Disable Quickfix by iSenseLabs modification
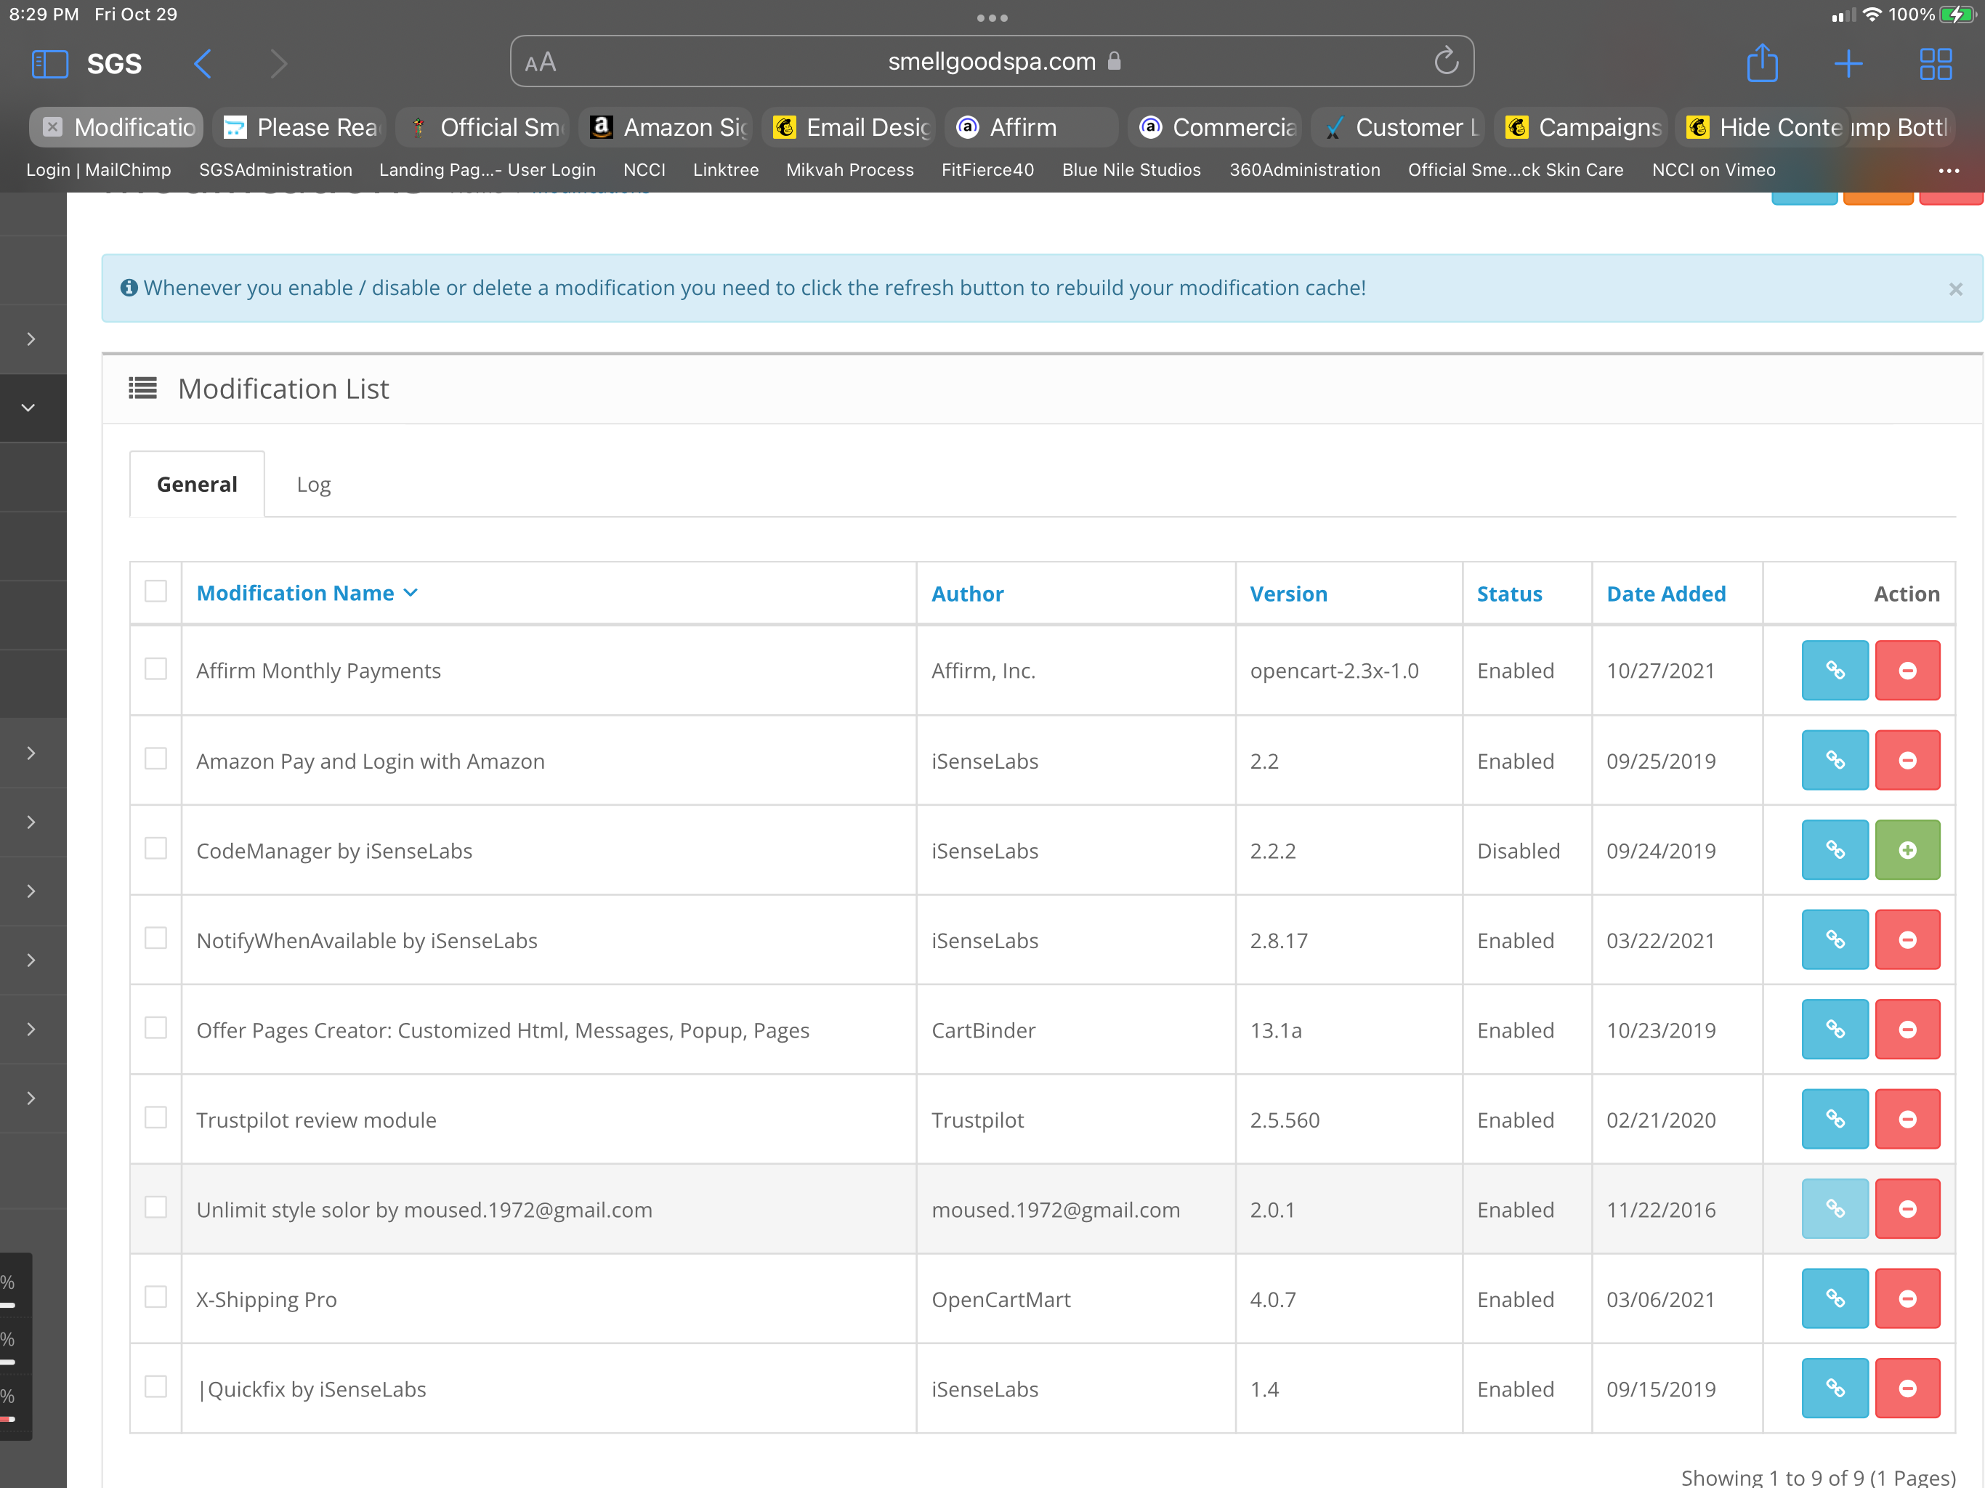1985x1488 pixels. coord(1907,1388)
